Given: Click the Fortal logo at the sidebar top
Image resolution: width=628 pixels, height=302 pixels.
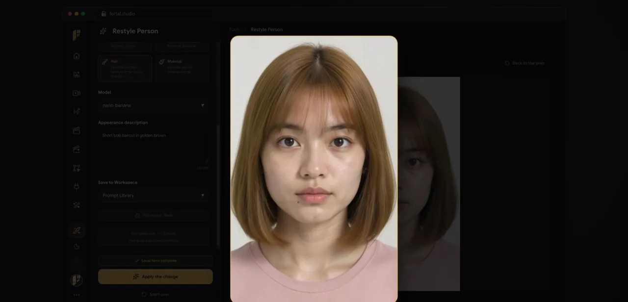Looking at the screenshot, I should (x=77, y=35).
